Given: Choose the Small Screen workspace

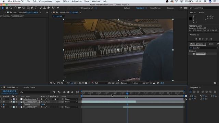Looking at the screenshot, I should tap(155, 8).
